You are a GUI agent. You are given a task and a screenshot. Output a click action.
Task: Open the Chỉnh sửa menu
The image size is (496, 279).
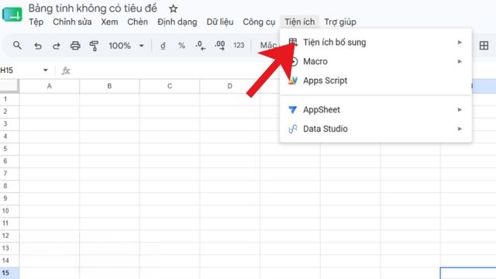tap(72, 22)
